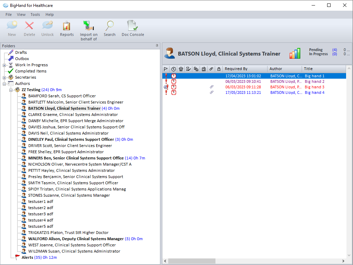This screenshot has height=265, width=353.
Task: Sort by the clock column header
Action: coord(173,69)
